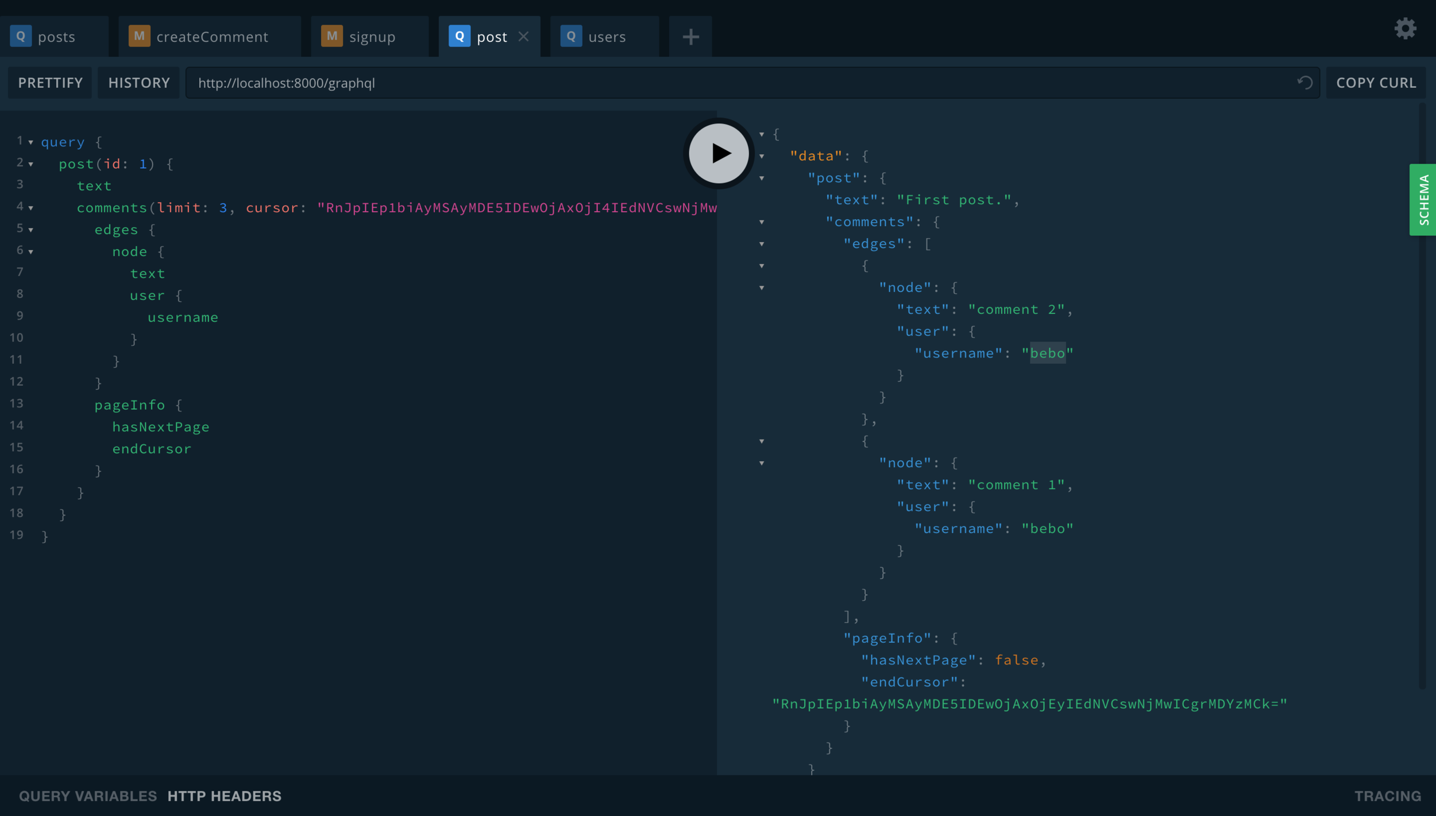Screen dimensions: 1436x816
Task: Collapse "post" in the response
Action: pos(762,178)
